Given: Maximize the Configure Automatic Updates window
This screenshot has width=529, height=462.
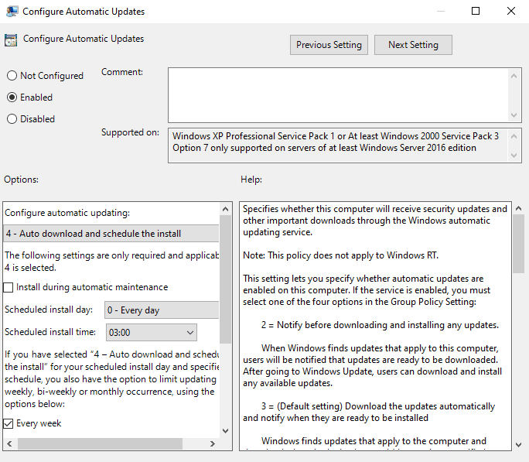Looking at the screenshot, I should pos(476,11).
